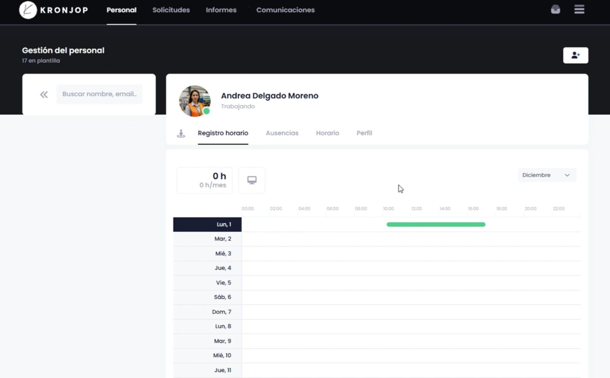Switch to the Ausencias tab
The image size is (610, 378).
[282, 133]
